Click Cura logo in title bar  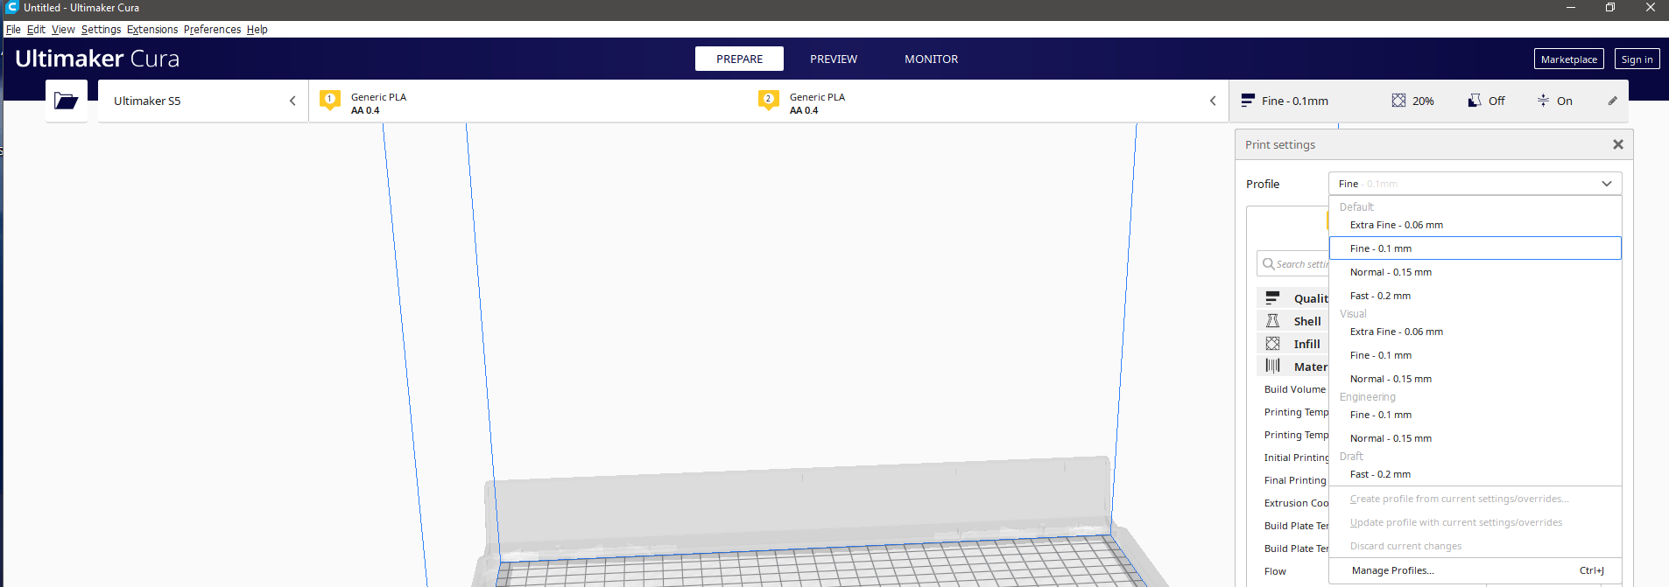[x=11, y=7]
